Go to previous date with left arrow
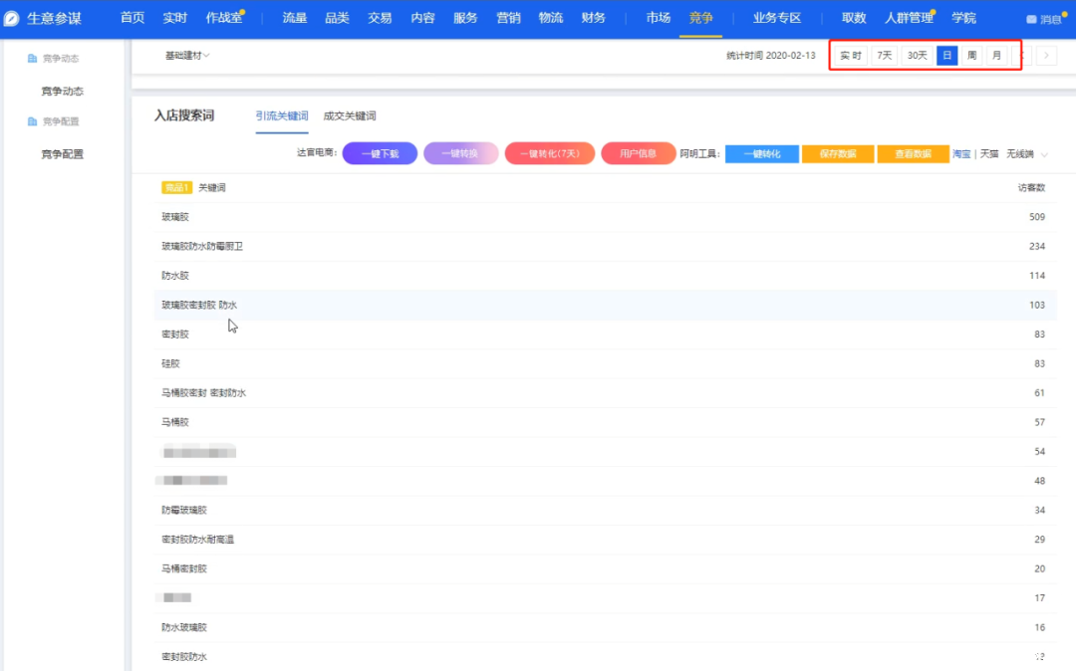The image size is (1076, 671). [1020, 56]
